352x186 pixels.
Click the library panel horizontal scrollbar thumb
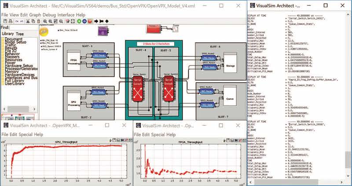(18, 109)
